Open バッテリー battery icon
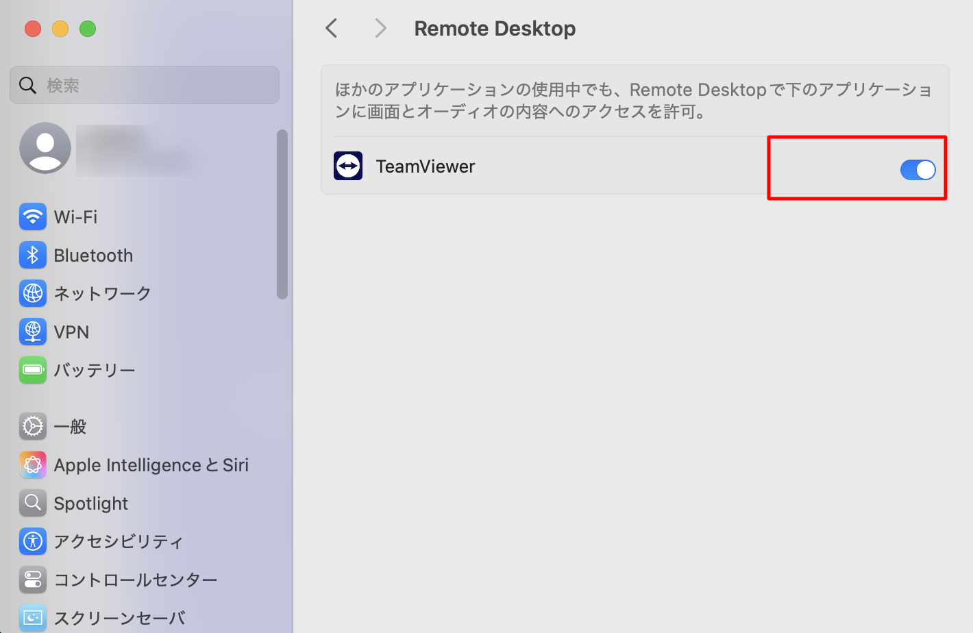The image size is (973, 633). pos(33,370)
